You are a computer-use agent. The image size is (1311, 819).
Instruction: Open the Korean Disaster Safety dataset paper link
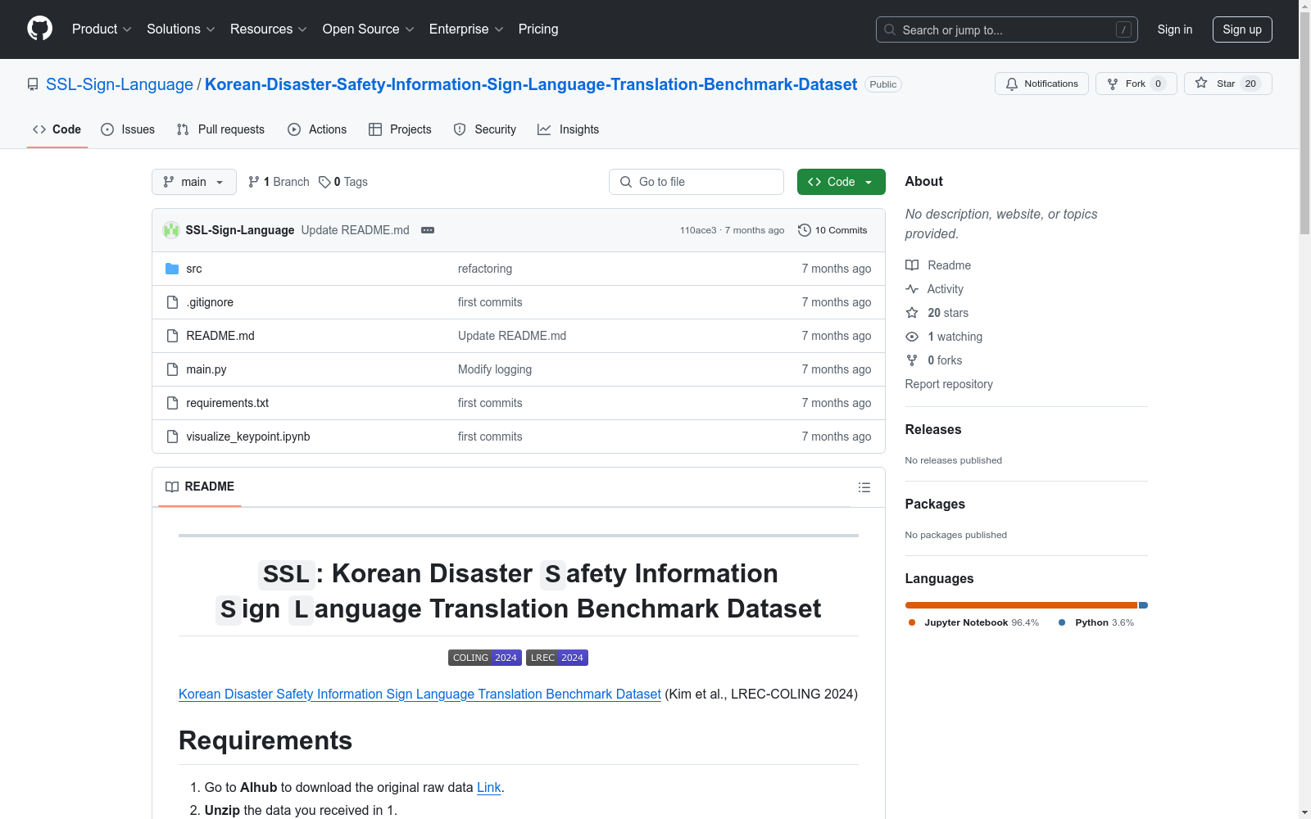click(x=420, y=694)
